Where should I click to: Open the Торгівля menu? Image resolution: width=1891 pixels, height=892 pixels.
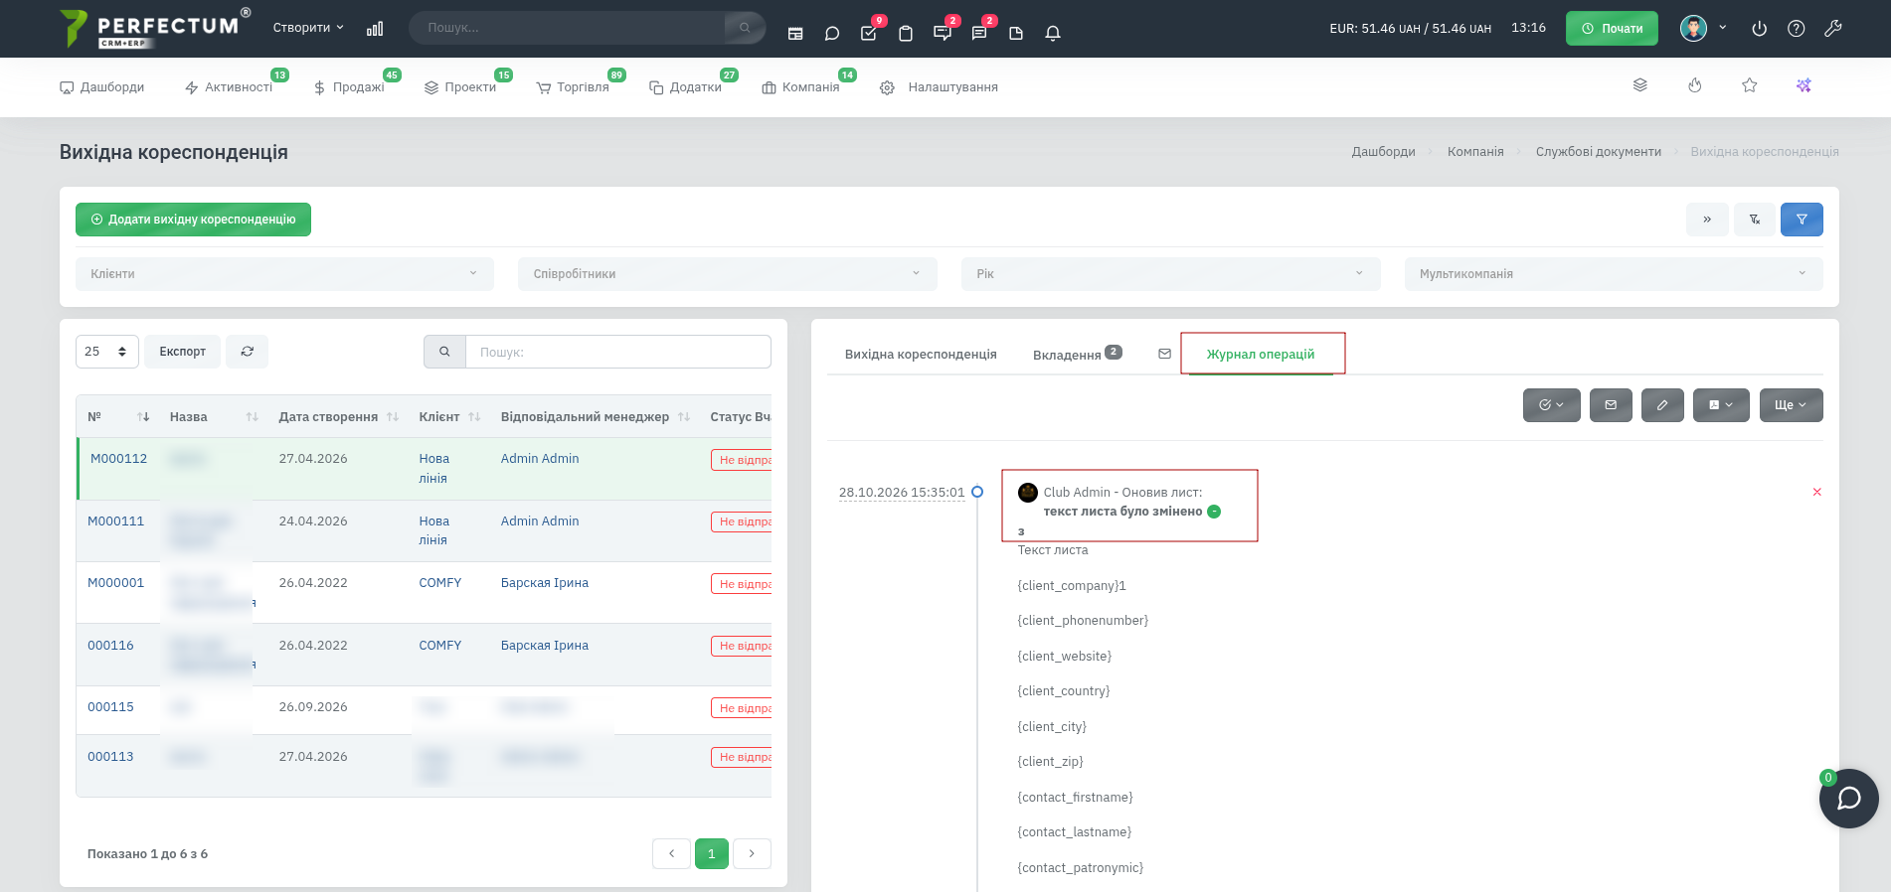573,87
